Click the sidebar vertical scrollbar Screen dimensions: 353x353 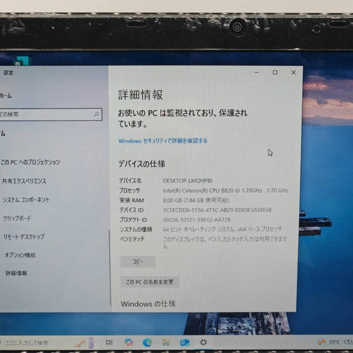[110, 267]
